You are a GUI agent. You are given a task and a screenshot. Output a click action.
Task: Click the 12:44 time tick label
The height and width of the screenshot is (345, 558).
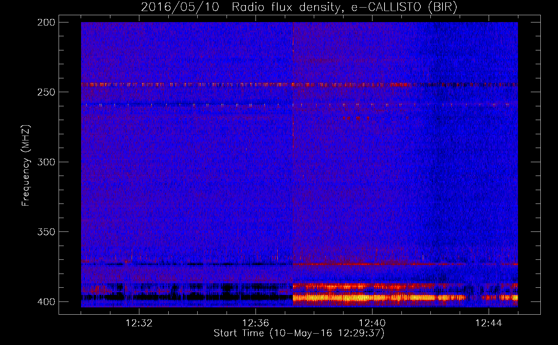coord(489,323)
